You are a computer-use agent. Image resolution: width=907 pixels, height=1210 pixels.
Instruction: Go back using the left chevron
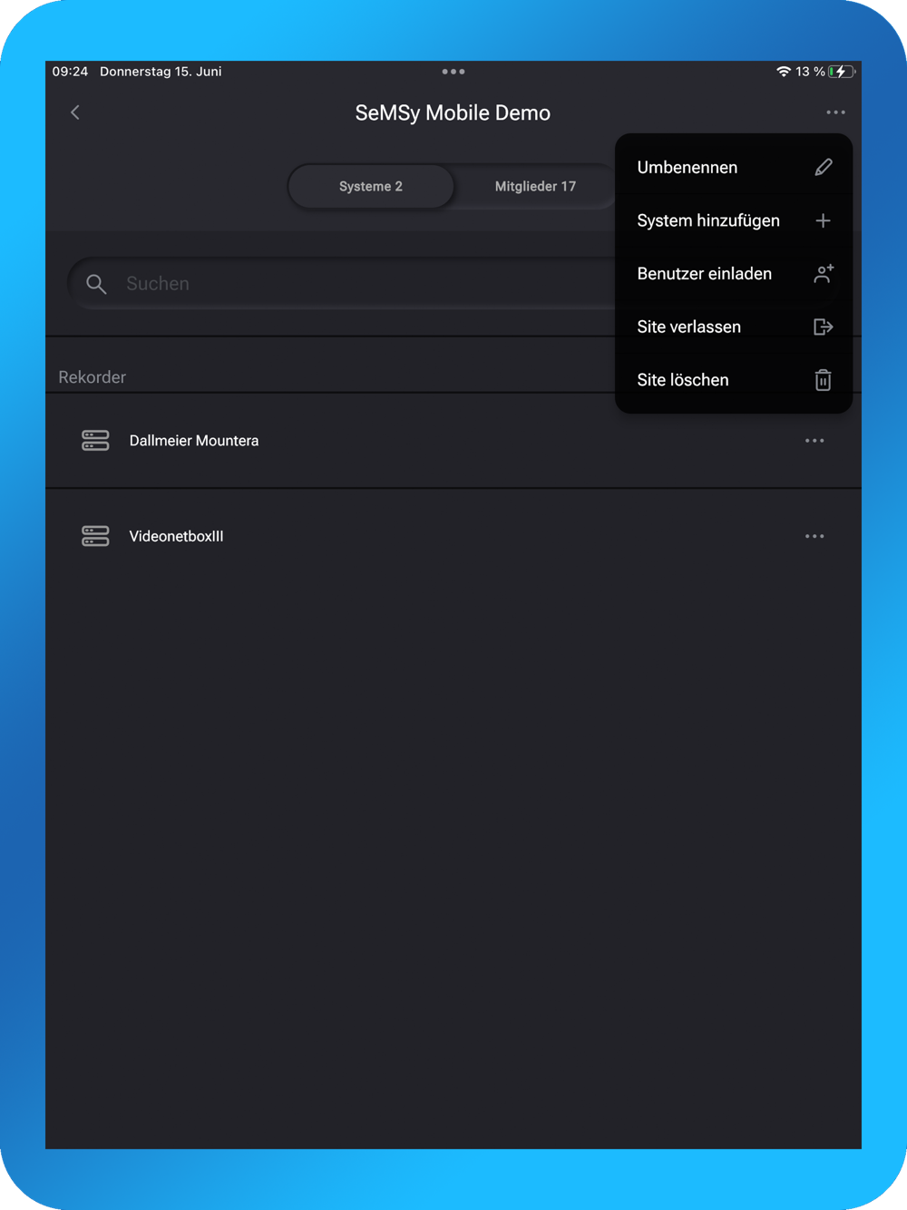pyautogui.click(x=75, y=112)
